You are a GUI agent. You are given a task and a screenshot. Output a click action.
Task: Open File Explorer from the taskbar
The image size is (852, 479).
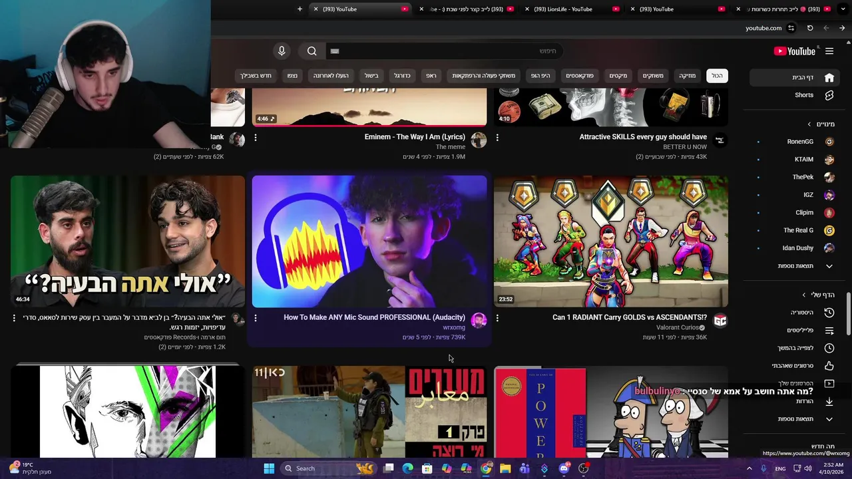[505, 468]
